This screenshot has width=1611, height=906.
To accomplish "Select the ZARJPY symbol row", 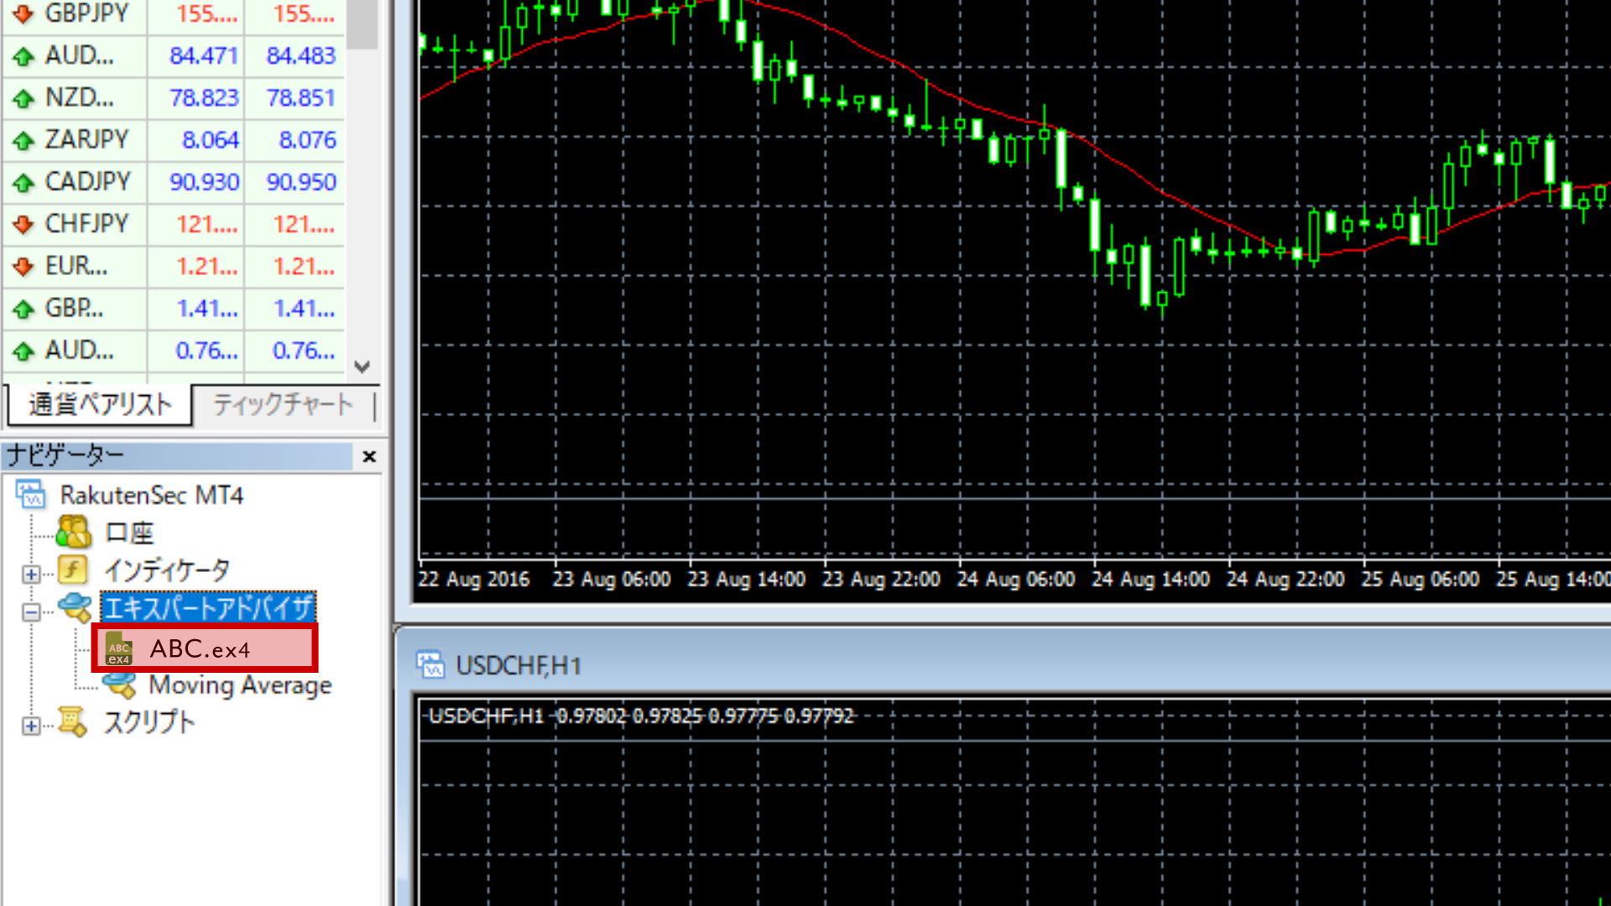I will pos(174,140).
